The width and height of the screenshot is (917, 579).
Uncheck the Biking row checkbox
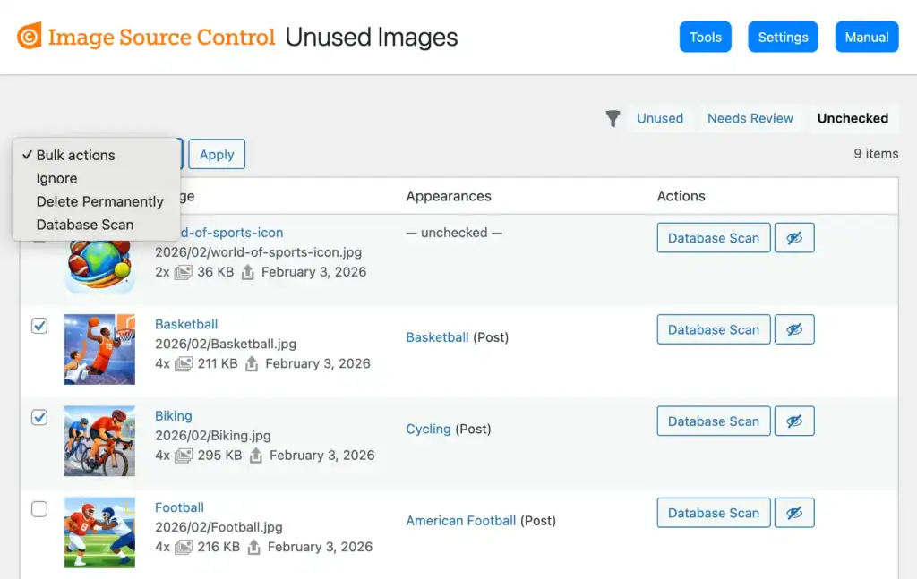tap(39, 417)
